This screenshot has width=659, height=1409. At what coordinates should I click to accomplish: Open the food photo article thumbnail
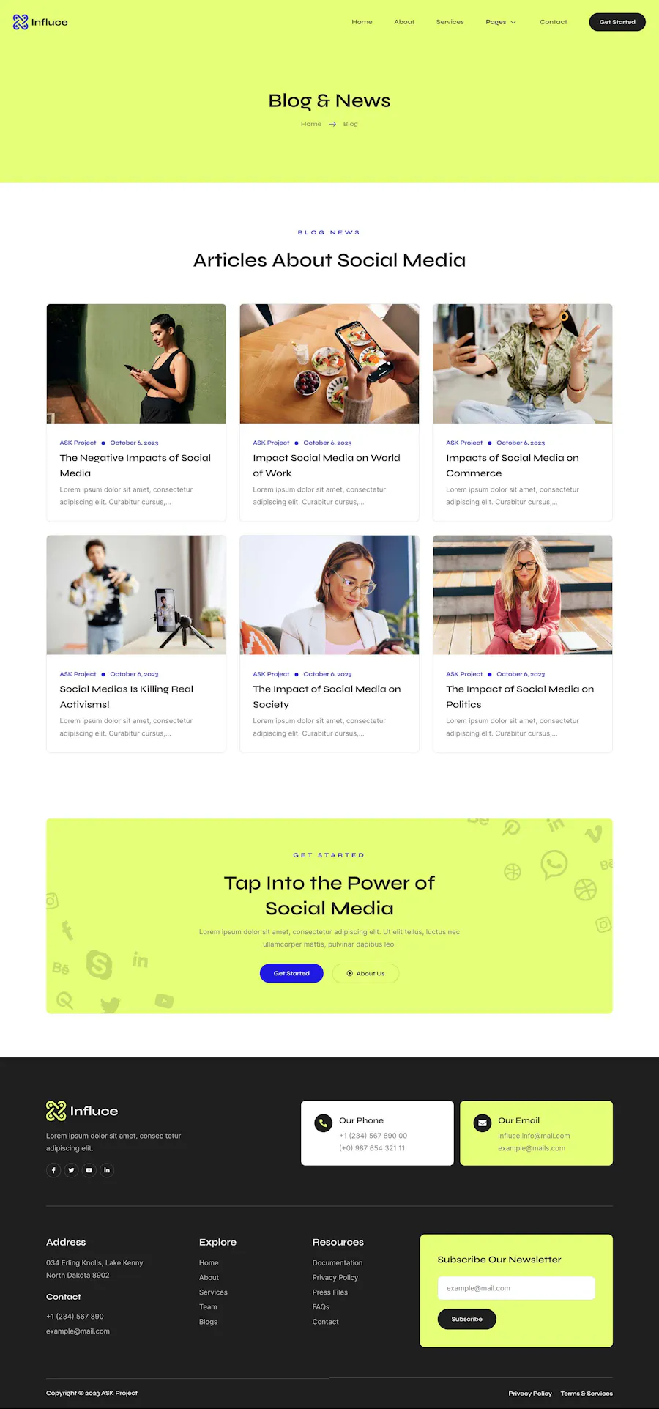329,363
